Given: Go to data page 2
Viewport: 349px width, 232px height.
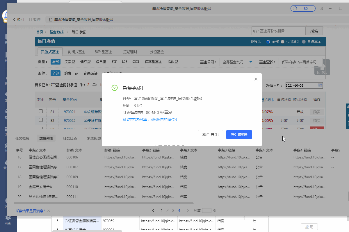Looking at the screenshot, I should coord(168,210).
